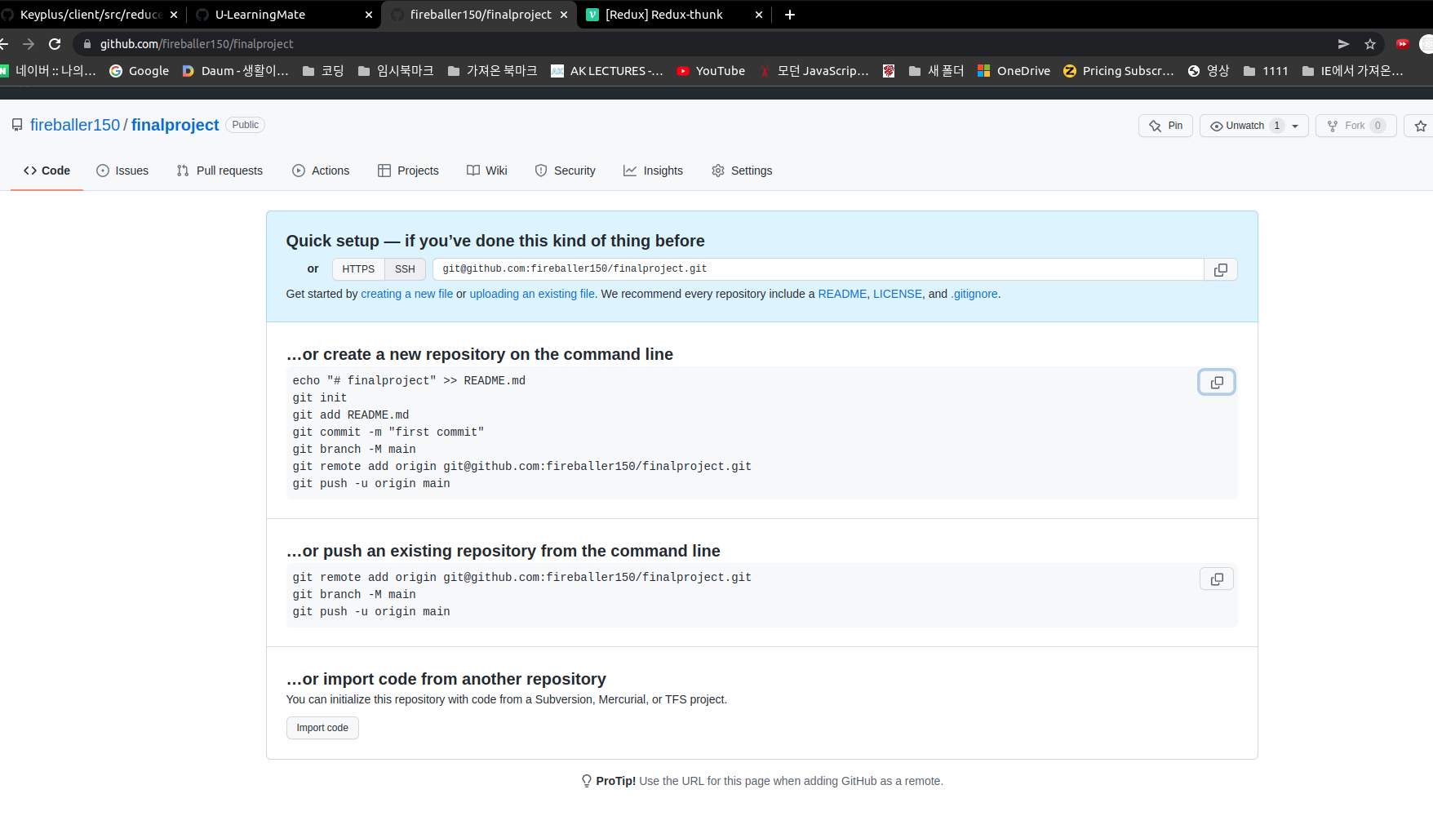This screenshot has height=816, width=1433.
Task: Open the Projects tab
Action: click(408, 171)
